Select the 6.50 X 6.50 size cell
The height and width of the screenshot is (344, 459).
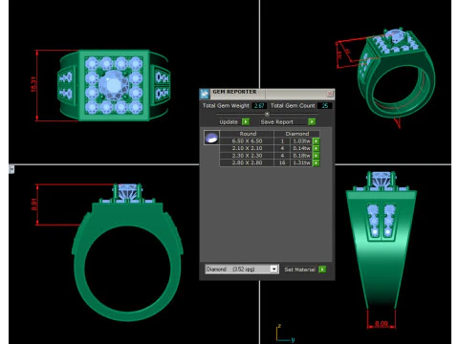coord(247,141)
